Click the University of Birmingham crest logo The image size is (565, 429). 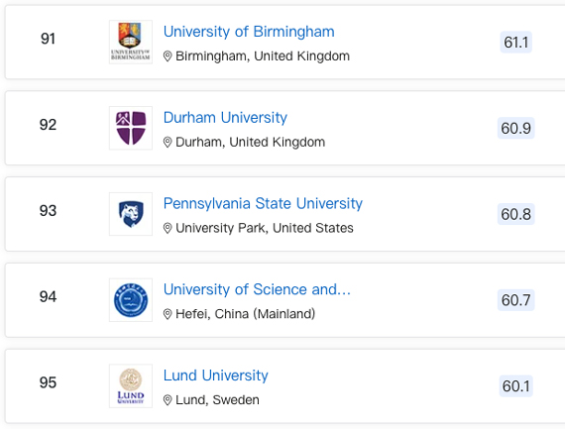pyautogui.click(x=131, y=42)
